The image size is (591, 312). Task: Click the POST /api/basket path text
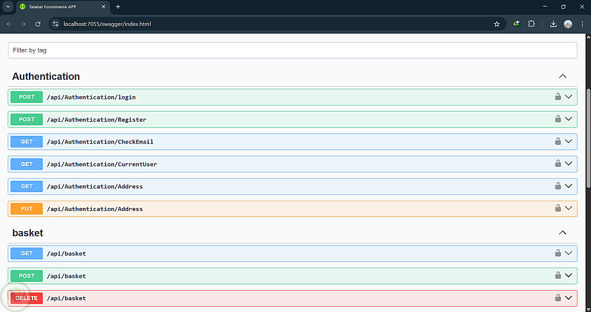click(x=66, y=276)
